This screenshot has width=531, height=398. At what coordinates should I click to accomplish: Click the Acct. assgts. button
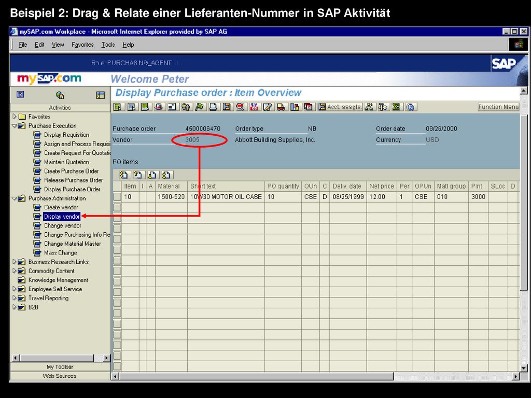tap(340, 107)
